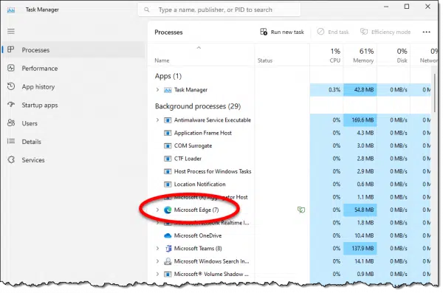Click the Task Manager app icon in title bar
This screenshot has height=293, width=443.
coord(11,10)
